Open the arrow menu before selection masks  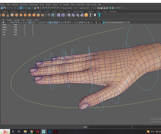10,8
